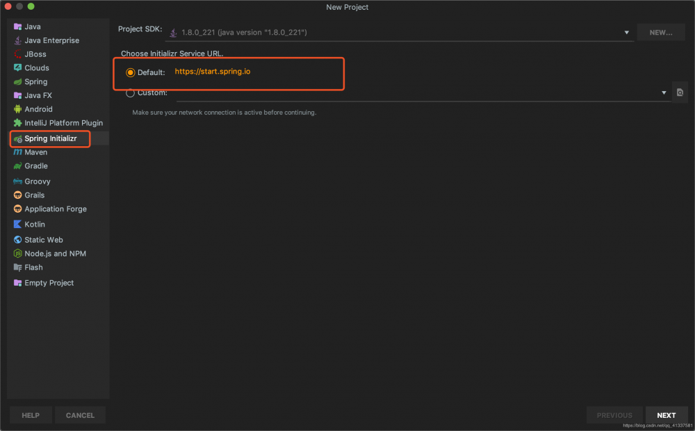The height and width of the screenshot is (431, 695).
Task: Pick the JBoss project type label
Action: click(35, 54)
